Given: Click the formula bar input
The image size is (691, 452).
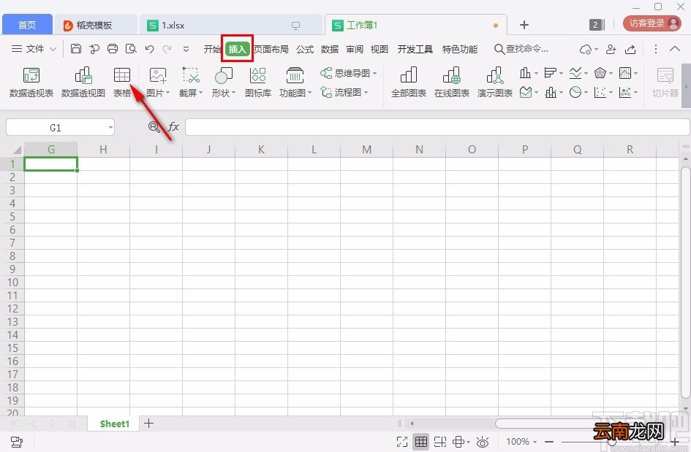Looking at the screenshot, I should coord(437,127).
